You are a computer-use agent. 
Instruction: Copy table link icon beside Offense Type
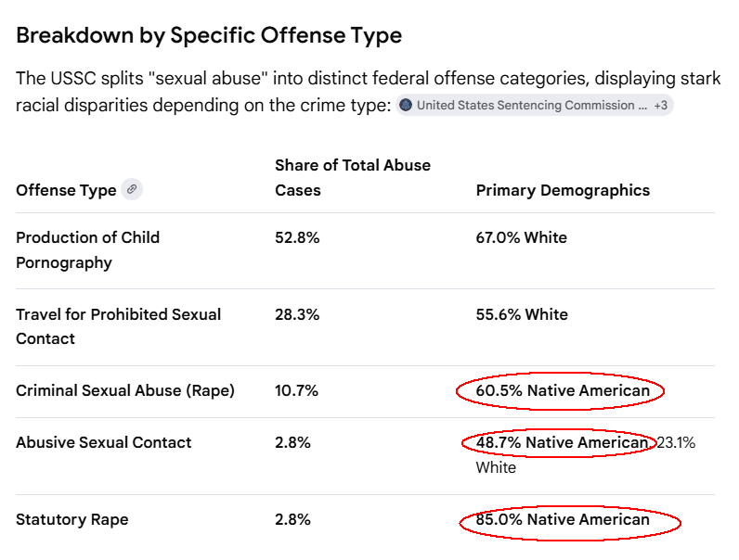tap(132, 190)
